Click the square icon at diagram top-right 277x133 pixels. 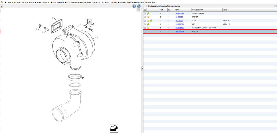click(x=138, y=10)
